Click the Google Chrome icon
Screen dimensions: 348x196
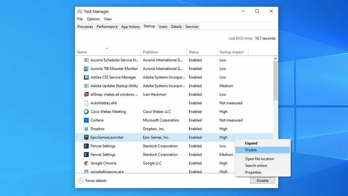point(86,163)
